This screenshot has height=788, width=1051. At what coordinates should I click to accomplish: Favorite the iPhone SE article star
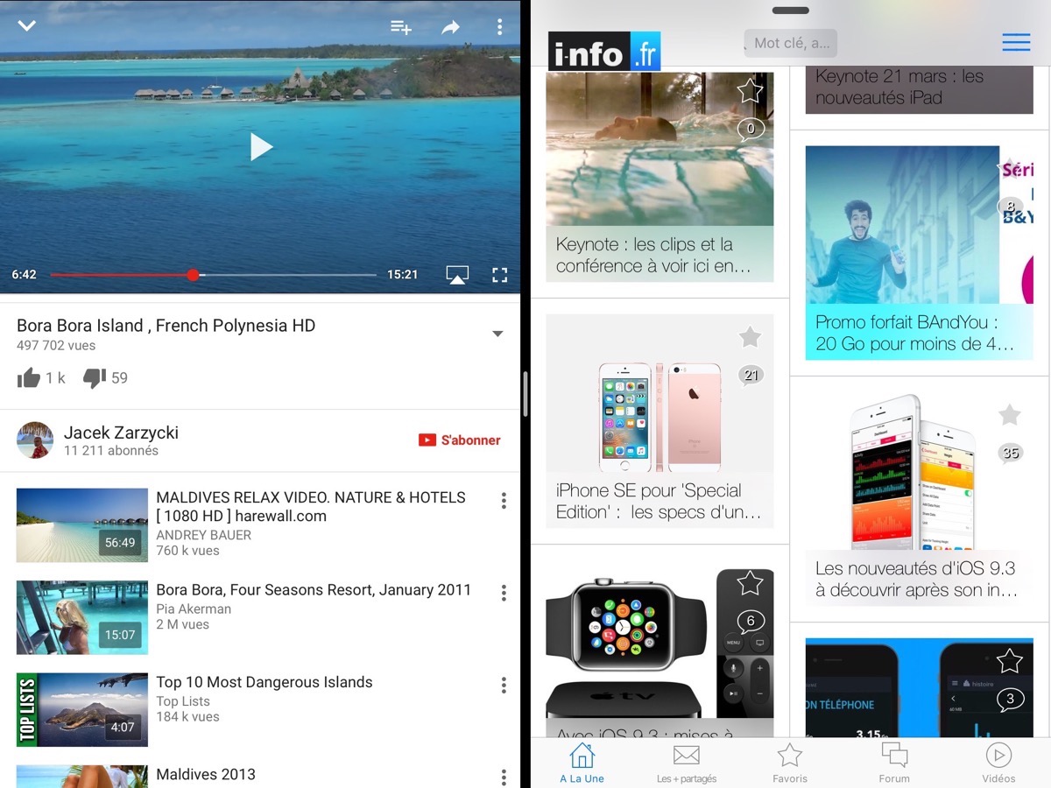click(x=750, y=337)
